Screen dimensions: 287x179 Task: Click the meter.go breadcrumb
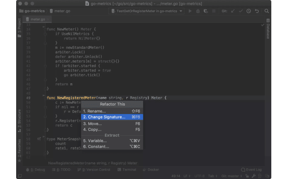(60, 11)
